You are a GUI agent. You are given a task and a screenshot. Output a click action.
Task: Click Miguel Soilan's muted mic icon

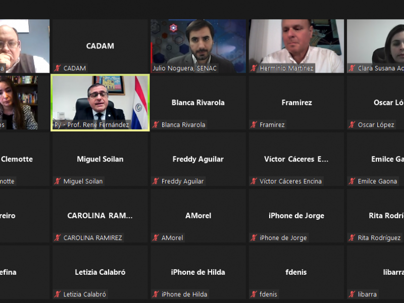58,181
